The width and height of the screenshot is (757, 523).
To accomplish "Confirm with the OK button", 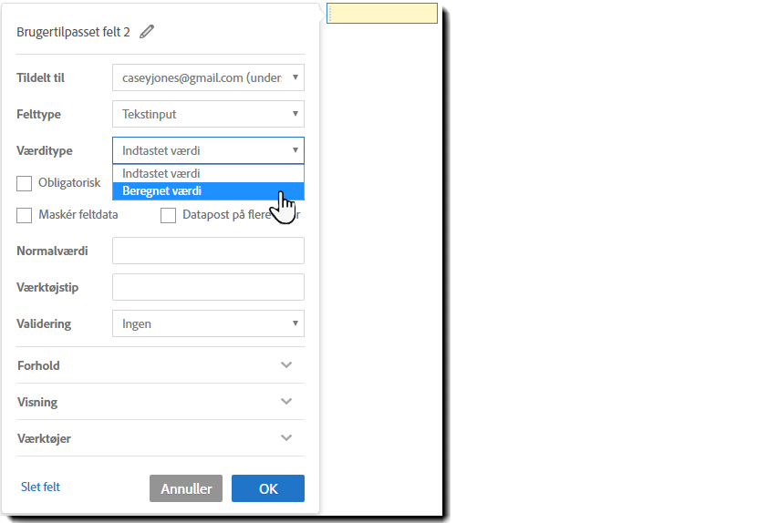I will tap(267, 488).
